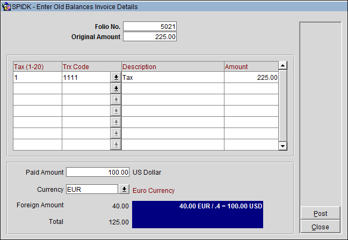Open Trx Code lookup for second row
Image resolution: width=348 pixels, height=240 pixels.
coord(115,88)
